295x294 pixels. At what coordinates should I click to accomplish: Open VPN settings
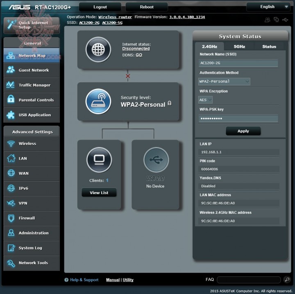point(32,203)
